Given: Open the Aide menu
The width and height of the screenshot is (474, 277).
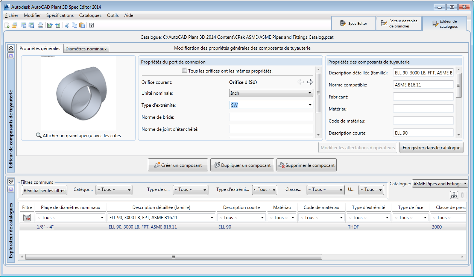Looking at the screenshot, I should coord(129,15).
